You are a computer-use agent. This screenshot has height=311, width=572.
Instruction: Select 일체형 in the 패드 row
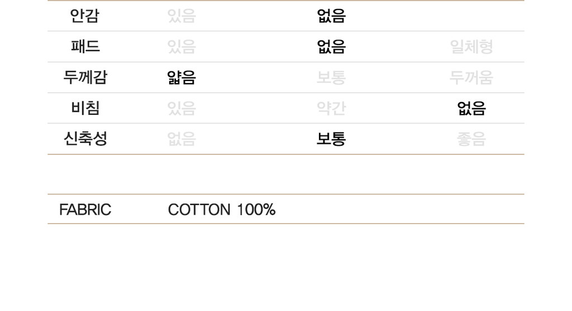tap(471, 47)
